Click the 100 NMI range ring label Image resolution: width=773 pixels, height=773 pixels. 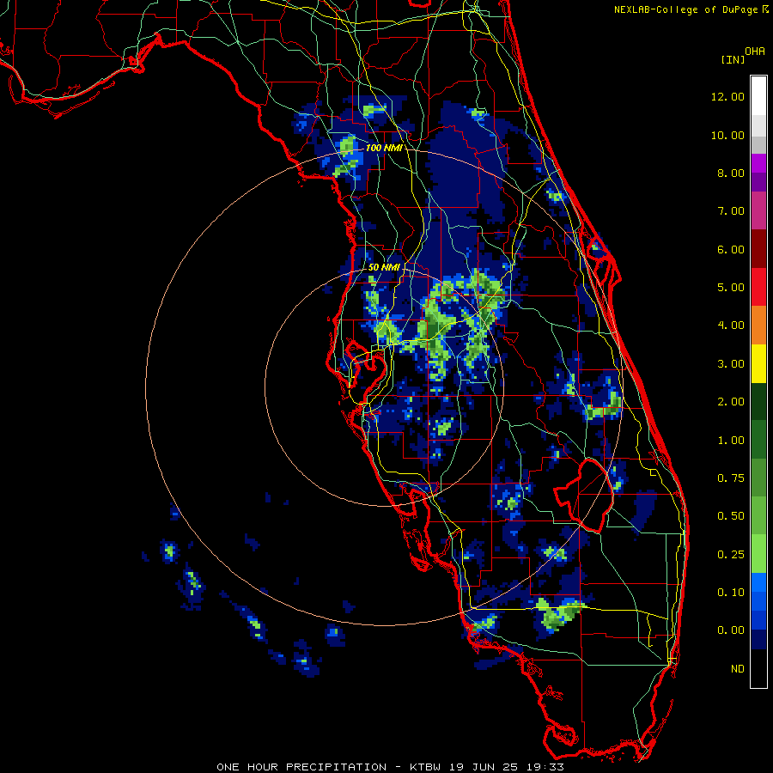[384, 148]
